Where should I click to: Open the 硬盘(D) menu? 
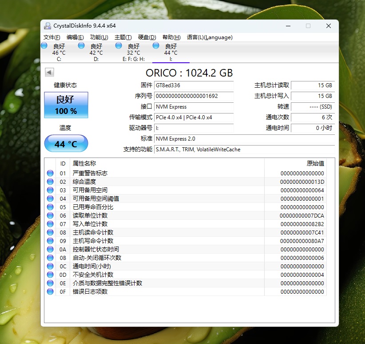[147, 37]
